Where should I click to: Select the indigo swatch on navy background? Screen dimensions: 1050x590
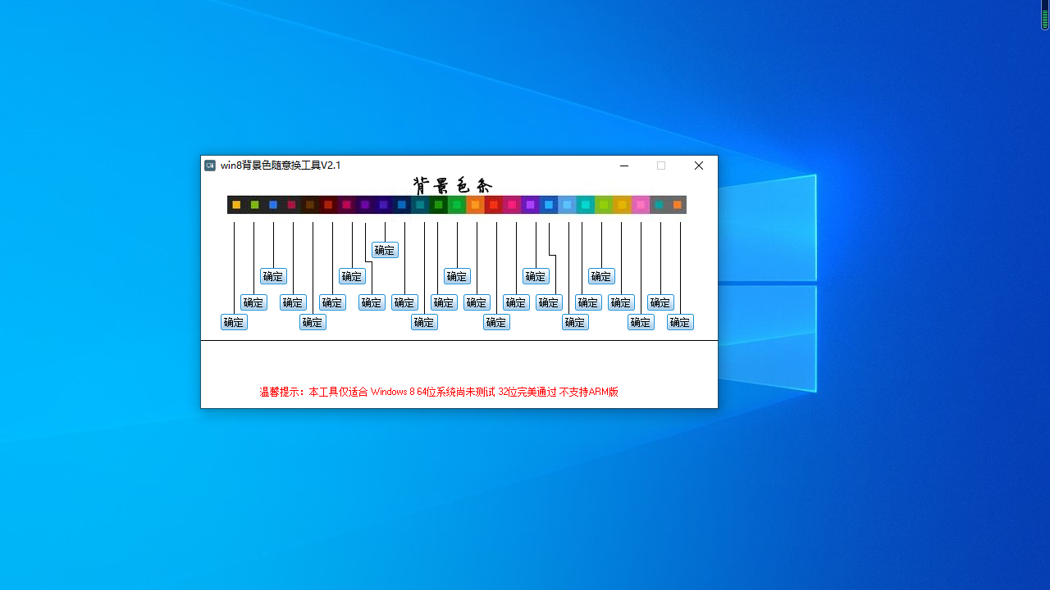tap(383, 205)
